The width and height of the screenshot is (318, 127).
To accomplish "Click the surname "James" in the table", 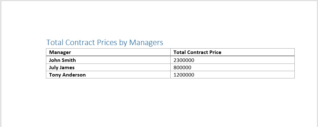I will [67, 68].
